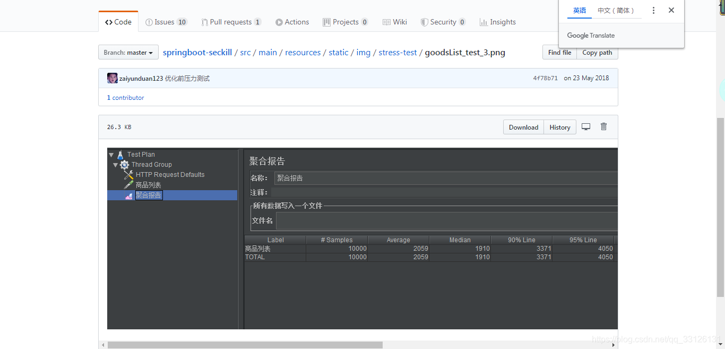Click the Issues circle icon

coord(150,22)
